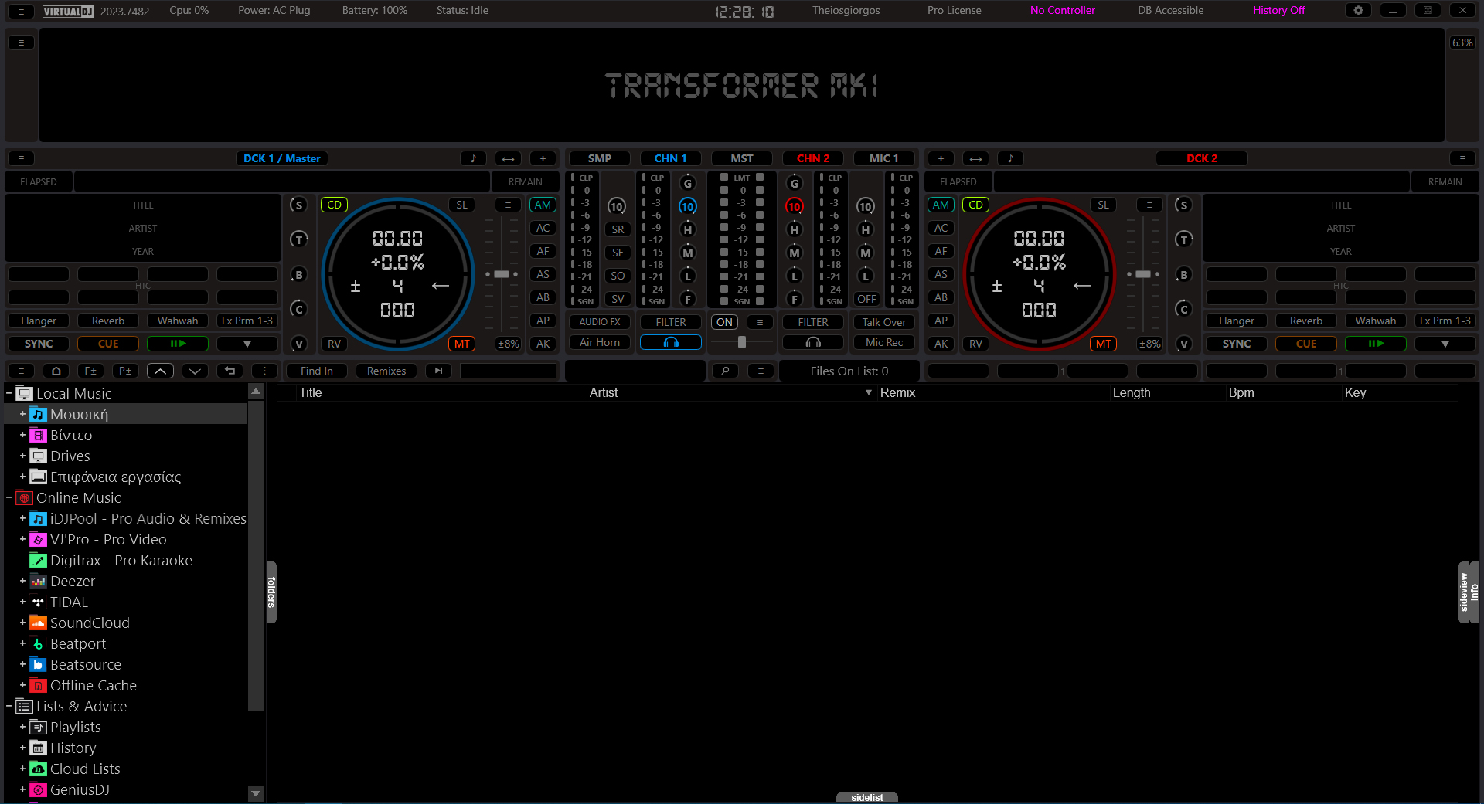This screenshot has width=1484, height=804.
Task: Click the browser down-arrow navigation button
Action: [195, 371]
